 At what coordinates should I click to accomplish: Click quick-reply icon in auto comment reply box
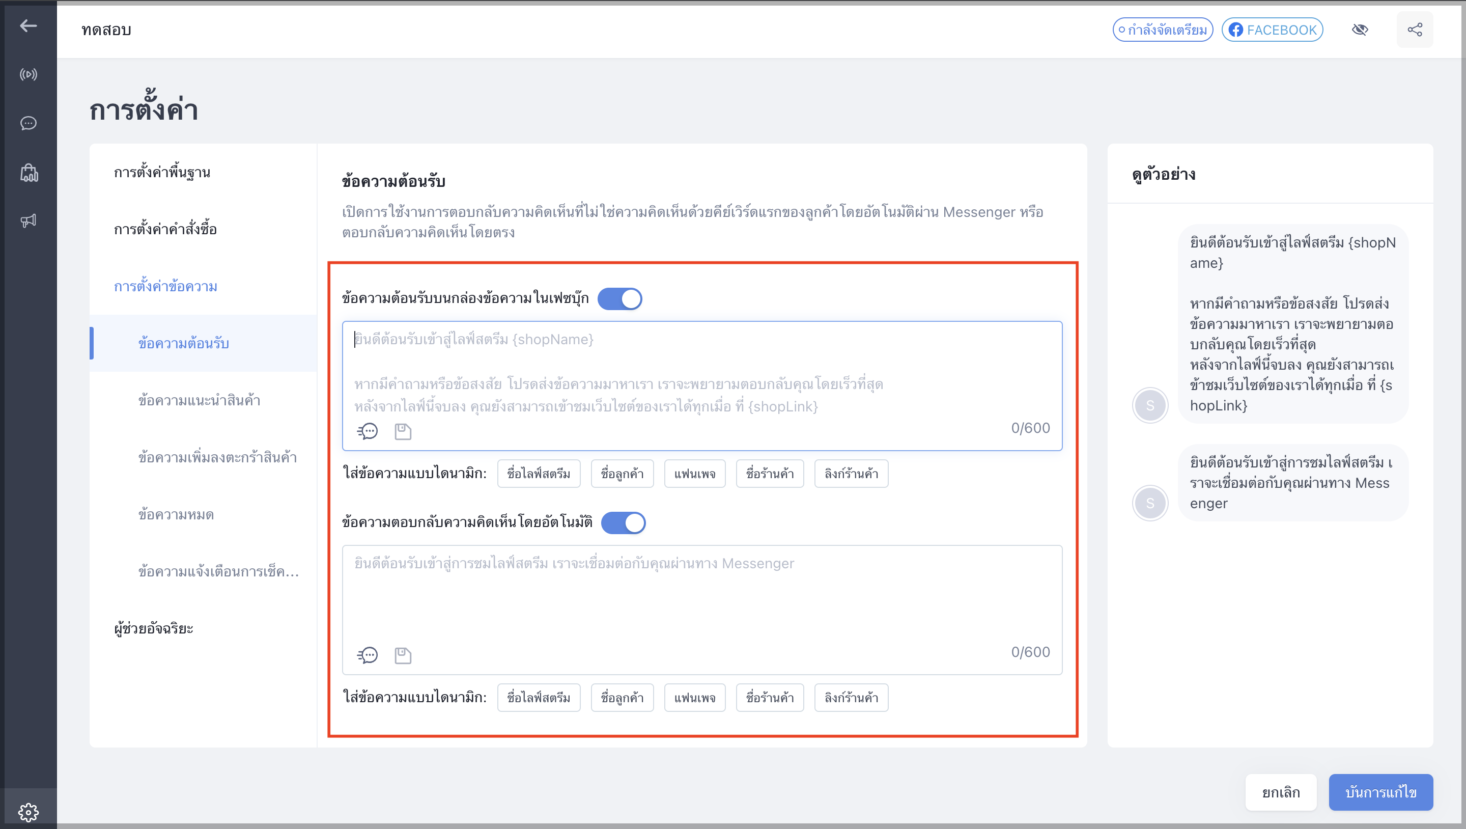367,655
